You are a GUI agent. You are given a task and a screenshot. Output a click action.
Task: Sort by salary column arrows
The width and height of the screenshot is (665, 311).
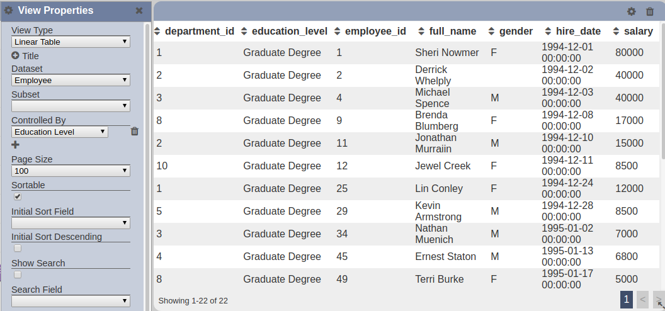click(617, 31)
